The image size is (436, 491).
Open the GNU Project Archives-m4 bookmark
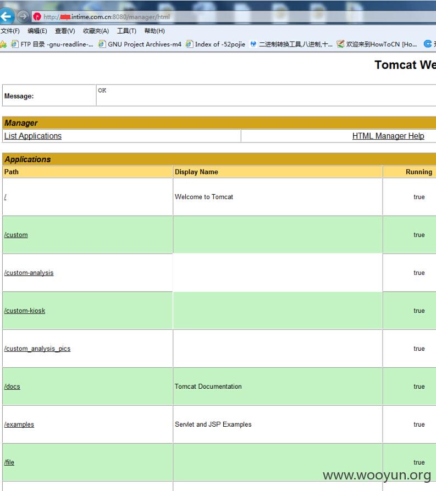[x=140, y=44]
